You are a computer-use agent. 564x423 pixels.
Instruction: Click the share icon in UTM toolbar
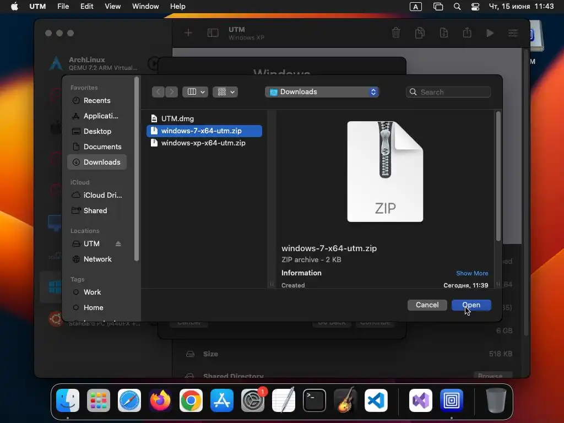467,32
